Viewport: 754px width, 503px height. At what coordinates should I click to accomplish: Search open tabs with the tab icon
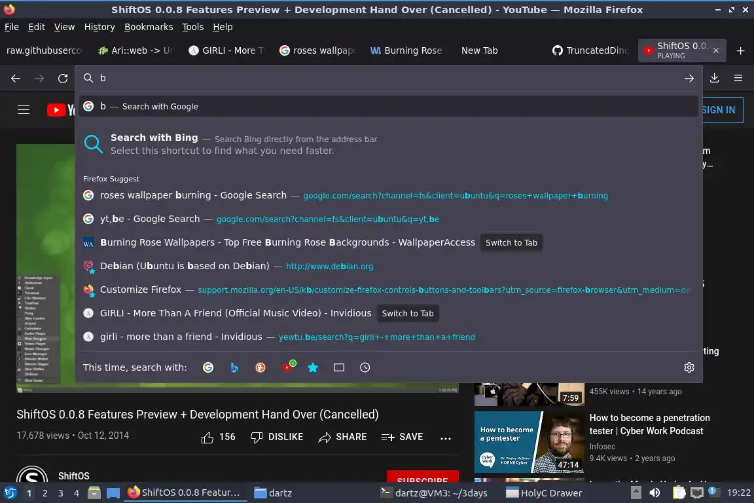[339, 367]
